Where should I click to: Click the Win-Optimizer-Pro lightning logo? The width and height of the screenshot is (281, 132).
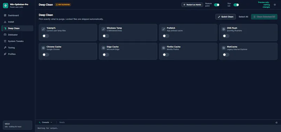coord(6,6)
